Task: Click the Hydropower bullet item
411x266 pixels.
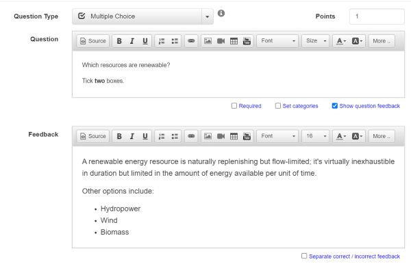Action: pos(121,209)
